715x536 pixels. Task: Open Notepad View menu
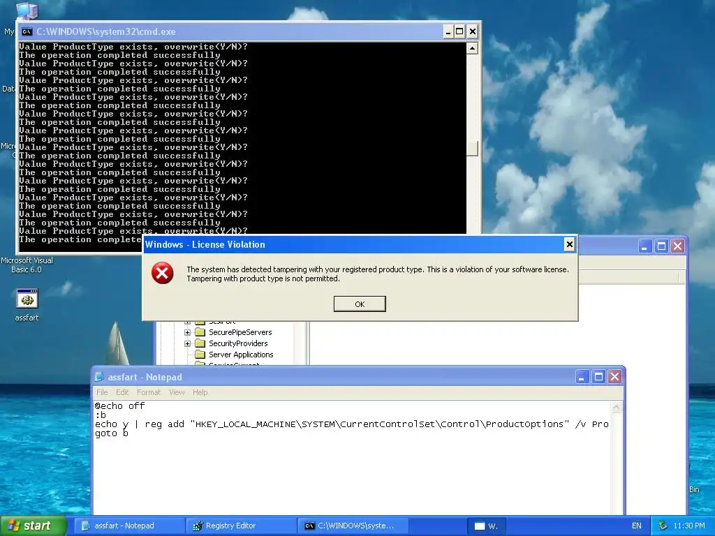click(x=177, y=392)
